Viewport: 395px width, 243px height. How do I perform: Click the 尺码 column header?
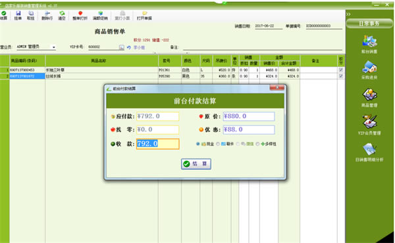tap(206, 60)
